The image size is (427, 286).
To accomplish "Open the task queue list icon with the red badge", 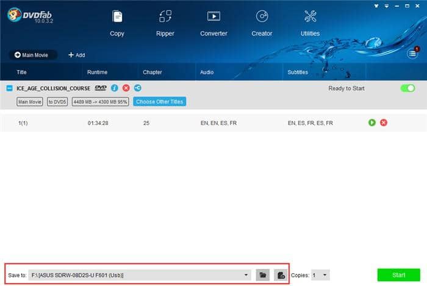I will 412,53.
